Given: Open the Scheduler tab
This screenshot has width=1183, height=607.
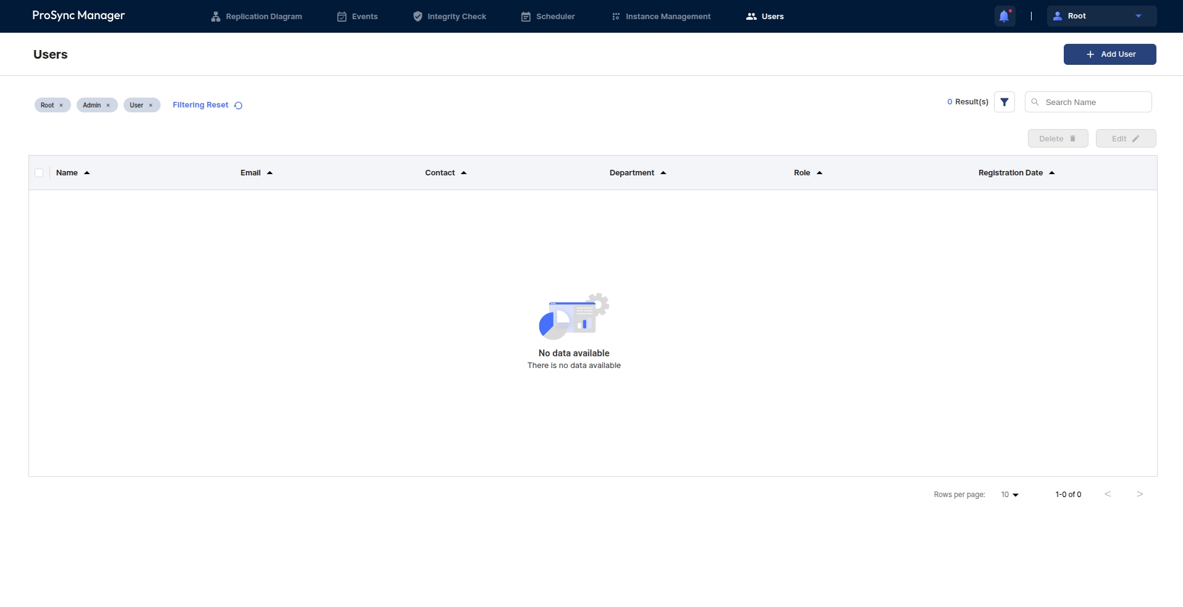Looking at the screenshot, I should click(x=548, y=17).
